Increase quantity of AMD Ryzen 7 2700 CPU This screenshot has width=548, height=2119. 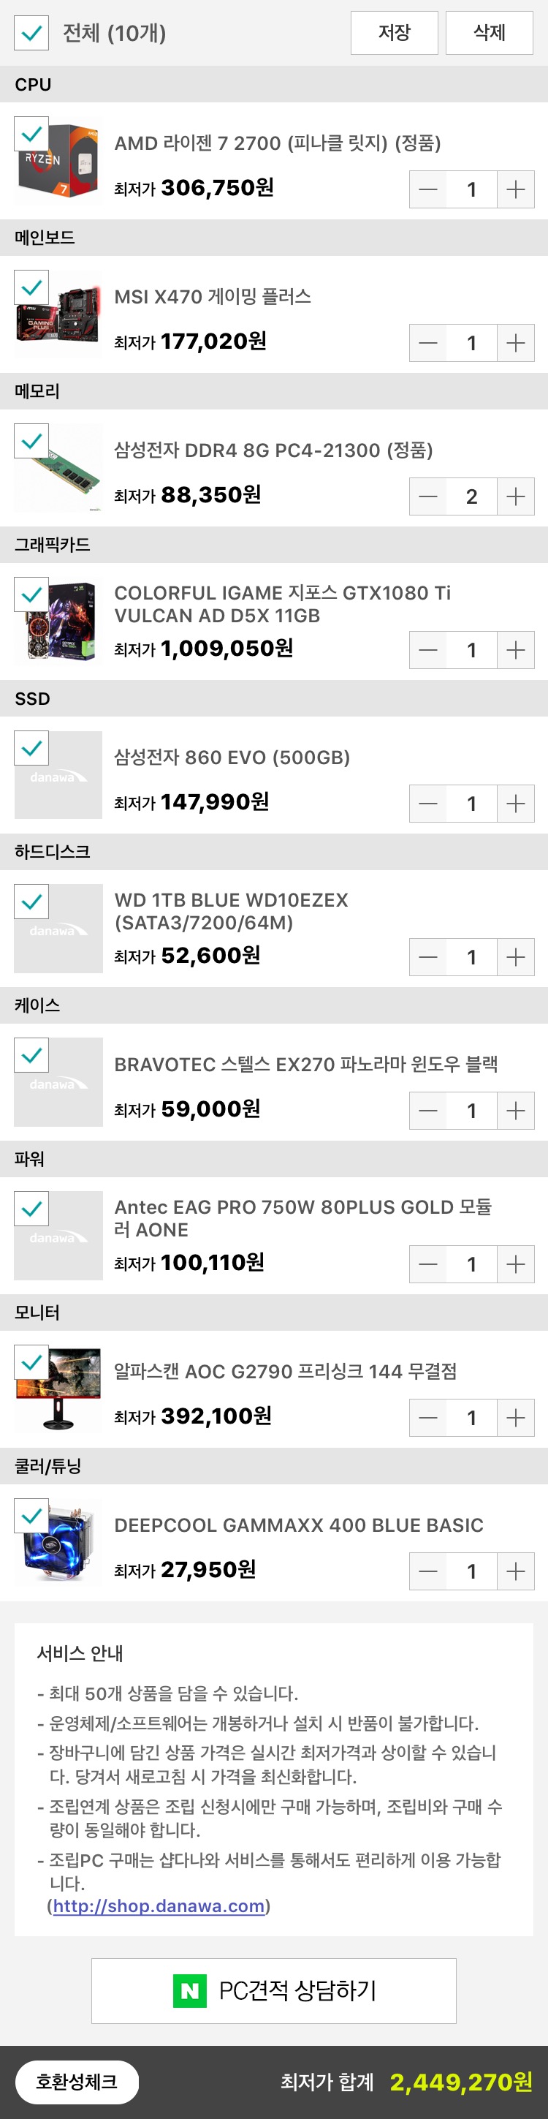coord(516,189)
